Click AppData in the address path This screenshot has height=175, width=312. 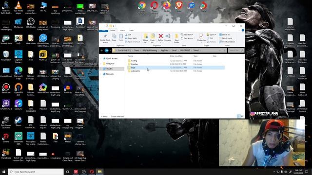[164, 51]
